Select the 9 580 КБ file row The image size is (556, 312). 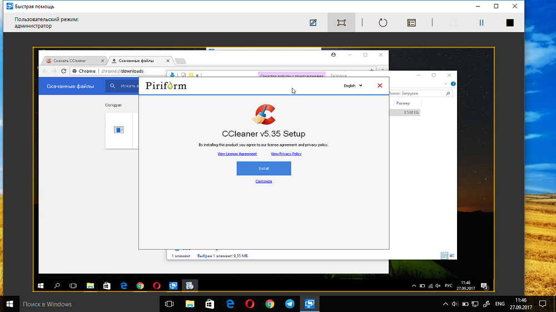click(405, 112)
